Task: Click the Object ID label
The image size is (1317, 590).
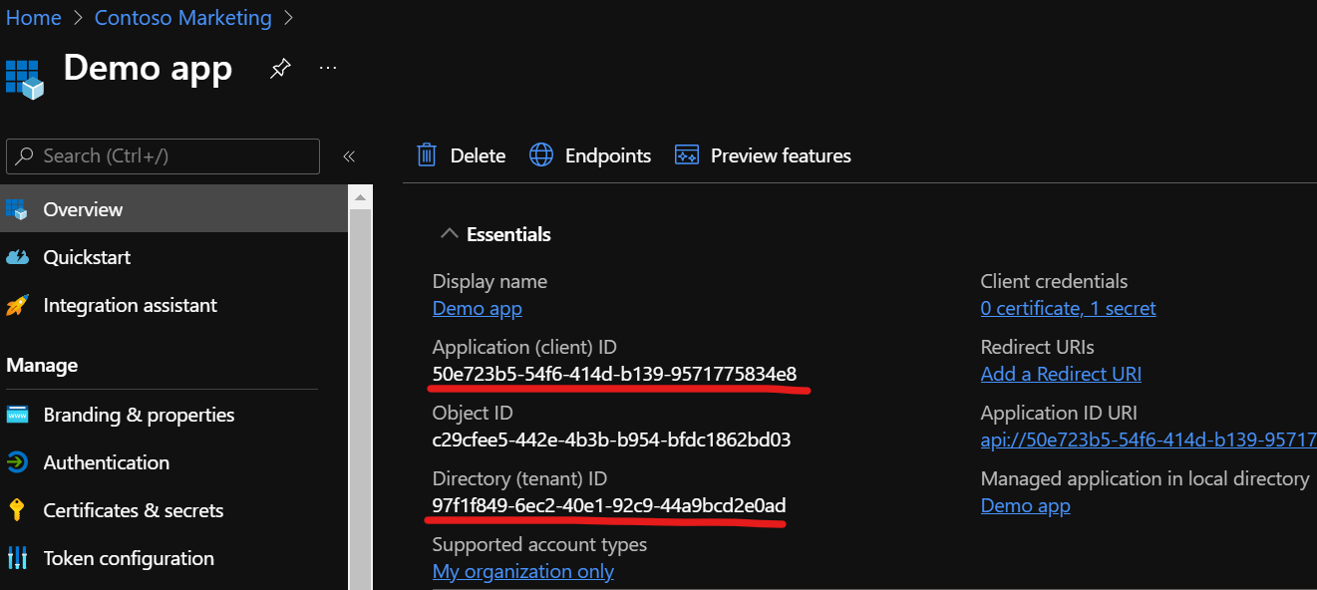Action: (x=473, y=413)
